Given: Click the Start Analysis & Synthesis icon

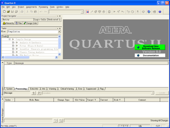Looking at the screenshot, I should (x=119, y=12).
